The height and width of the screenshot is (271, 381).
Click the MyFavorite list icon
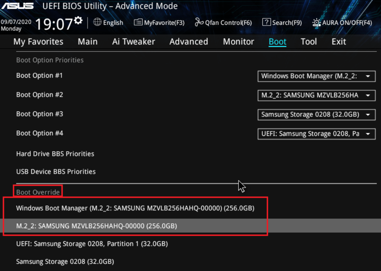point(138,23)
